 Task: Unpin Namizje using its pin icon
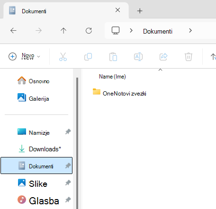68,132
